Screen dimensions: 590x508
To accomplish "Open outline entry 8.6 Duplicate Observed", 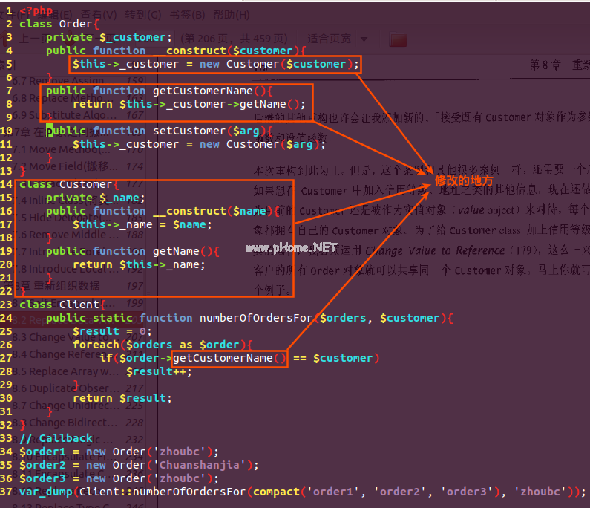I will click(x=67, y=388).
